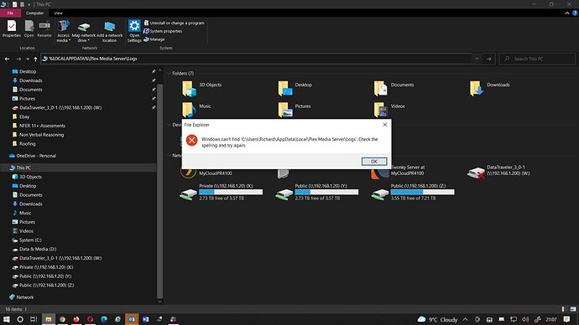Screen dimensions: 579x325
Task: Select Public (\\192.168.1.20) (Y:) drive
Action: click(x=317, y=192)
